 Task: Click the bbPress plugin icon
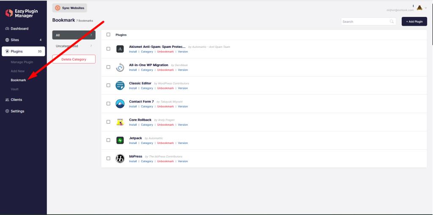[120, 159]
